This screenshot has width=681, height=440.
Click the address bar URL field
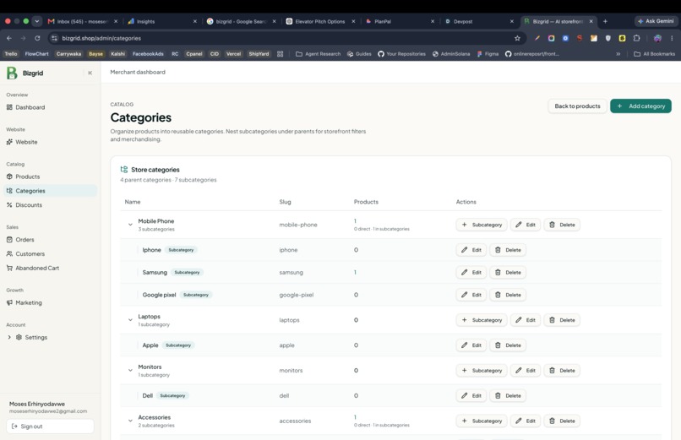[x=286, y=38]
